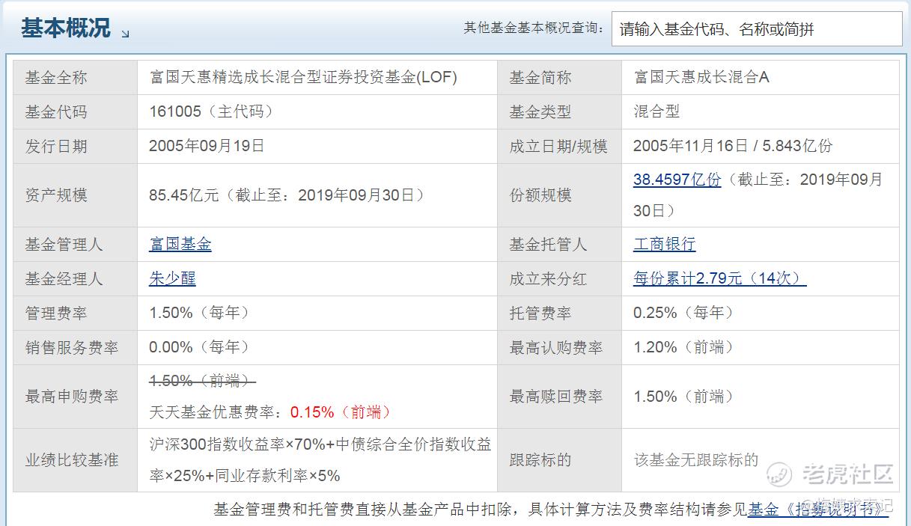Click the 基金简称 row label
911x526 pixels.
point(540,77)
